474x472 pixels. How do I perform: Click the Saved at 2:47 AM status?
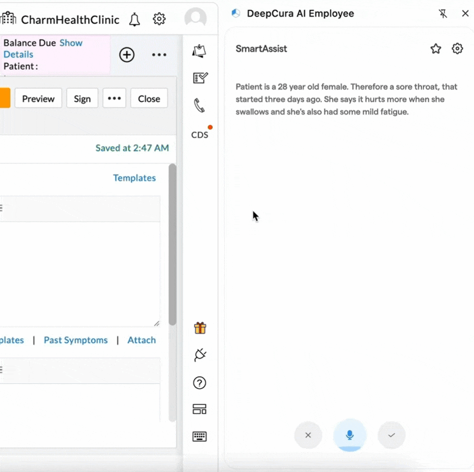132,148
